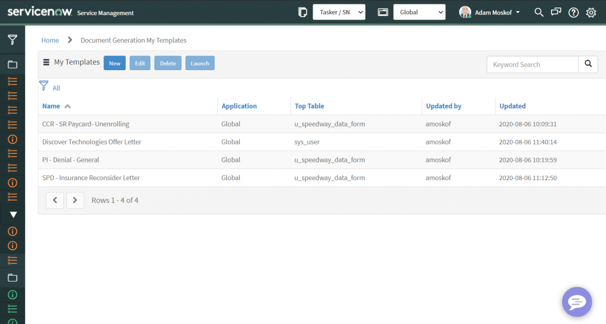The height and width of the screenshot is (324, 606).
Task: Open global search magnifier in header
Action: click(539, 12)
